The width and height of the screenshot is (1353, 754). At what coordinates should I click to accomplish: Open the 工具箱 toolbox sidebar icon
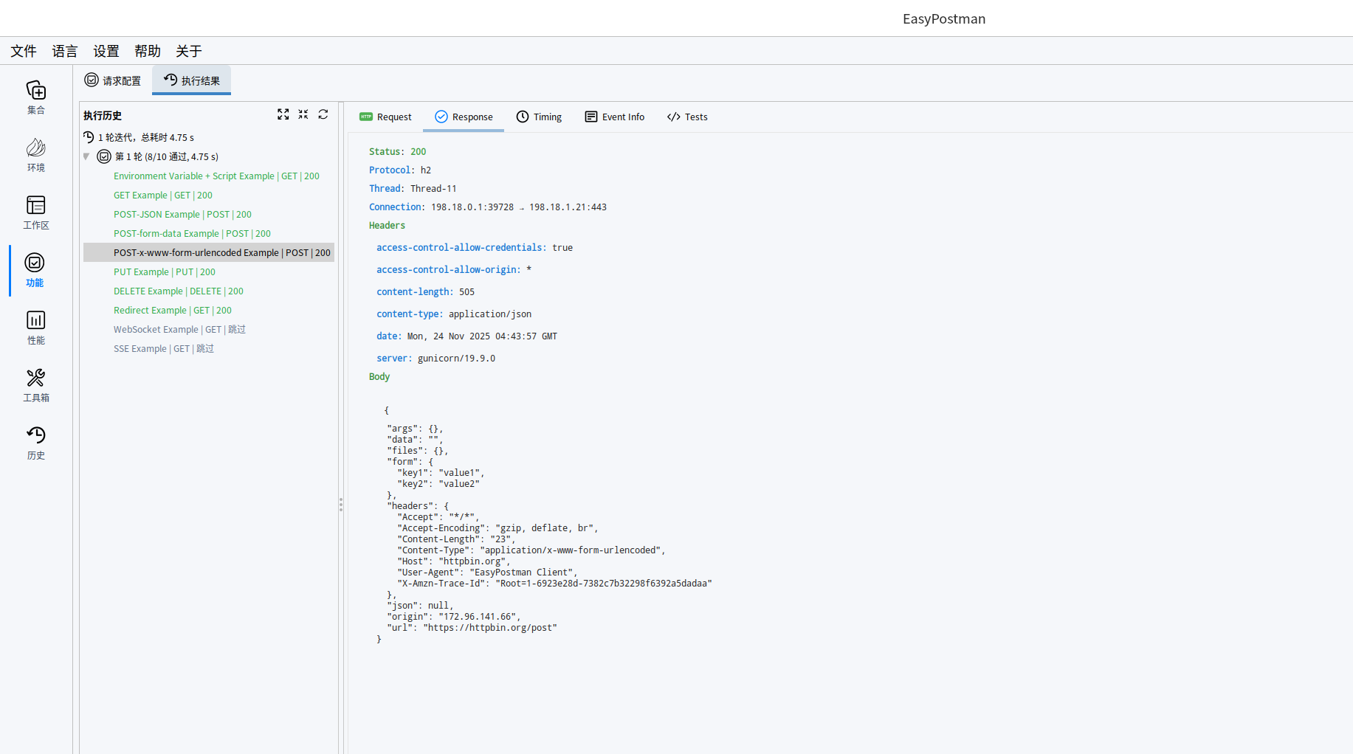point(35,385)
